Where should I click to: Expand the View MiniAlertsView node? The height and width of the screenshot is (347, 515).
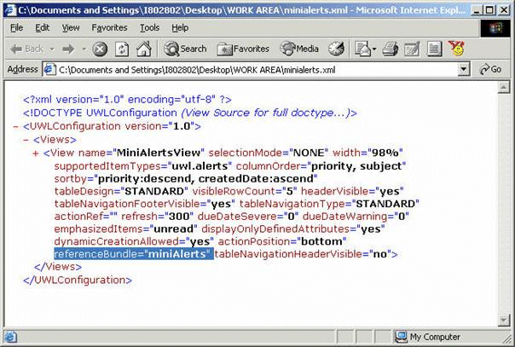(35, 153)
